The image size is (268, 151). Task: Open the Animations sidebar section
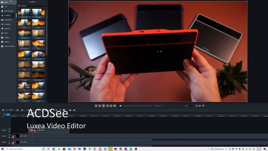pyautogui.click(x=8, y=24)
